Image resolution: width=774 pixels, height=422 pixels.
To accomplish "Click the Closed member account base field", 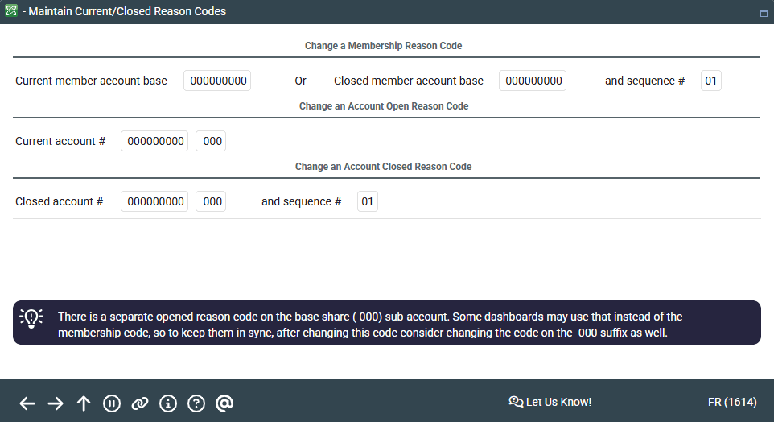I will (533, 81).
